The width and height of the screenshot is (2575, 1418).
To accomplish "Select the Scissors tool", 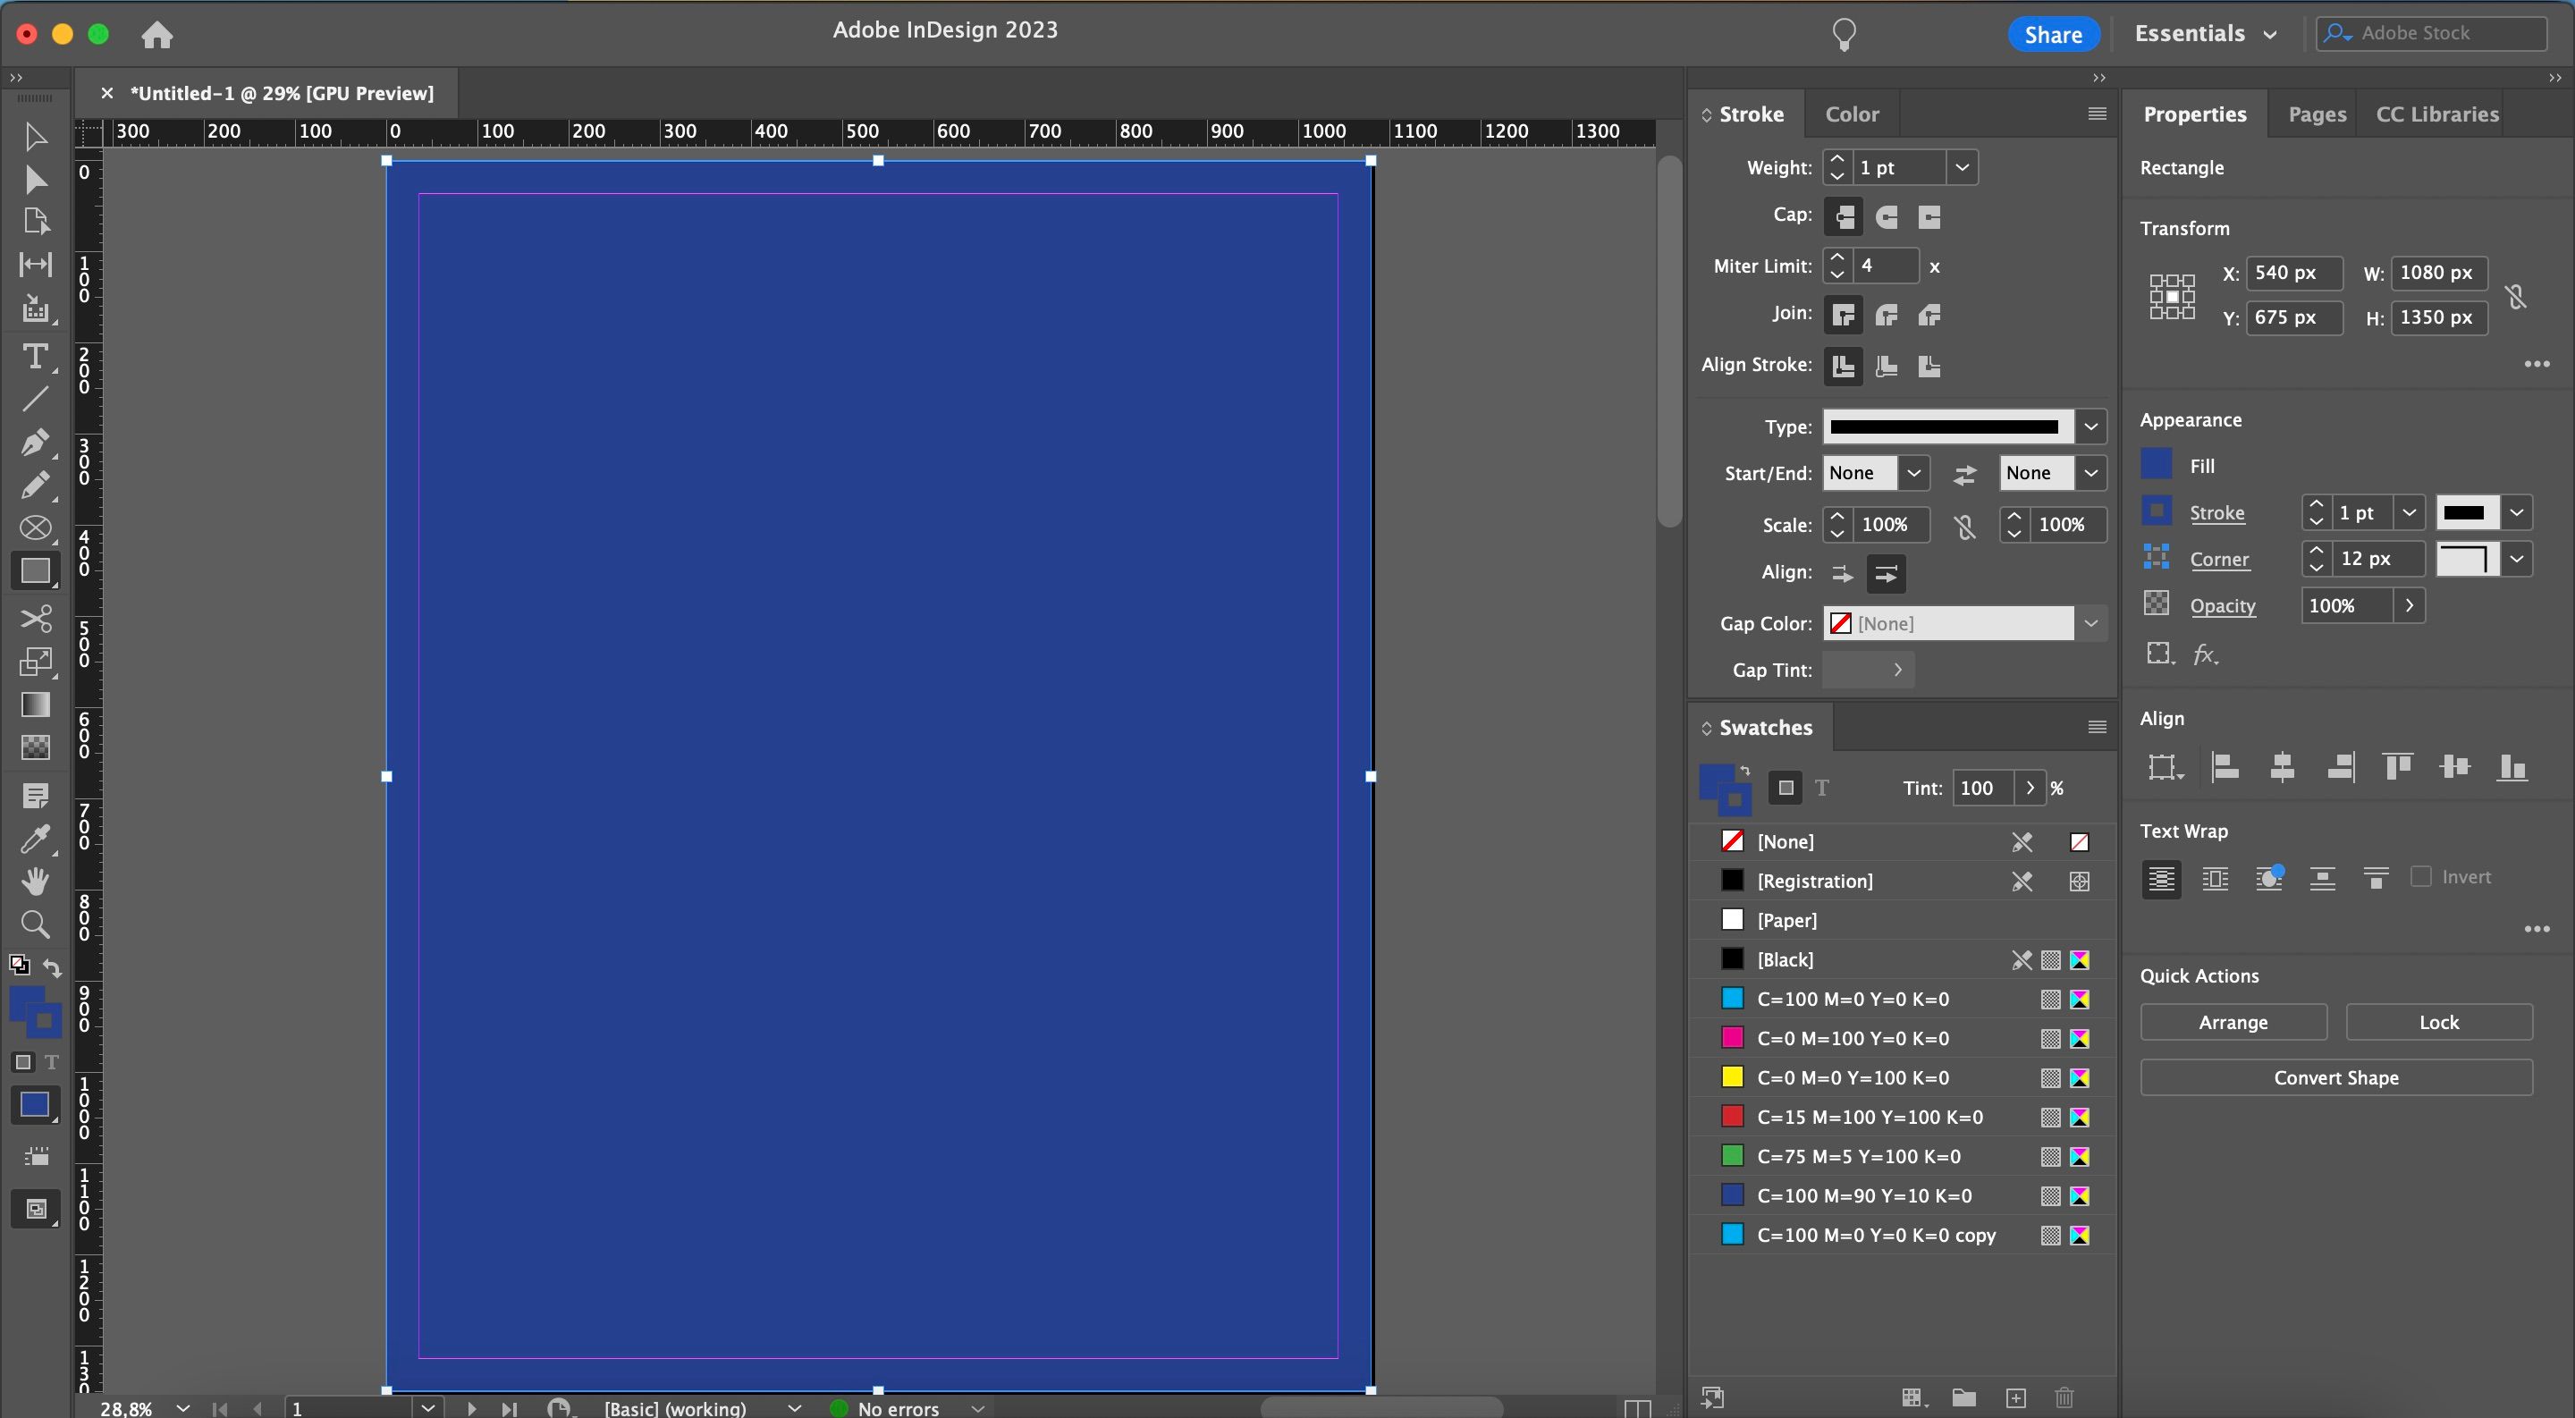I will [x=36, y=620].
